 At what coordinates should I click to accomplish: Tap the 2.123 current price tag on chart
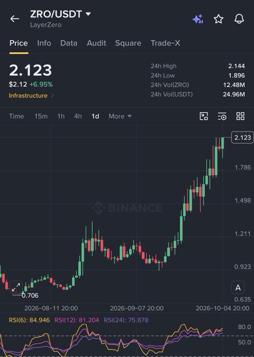pyautogui.click(x=242, y=138)
